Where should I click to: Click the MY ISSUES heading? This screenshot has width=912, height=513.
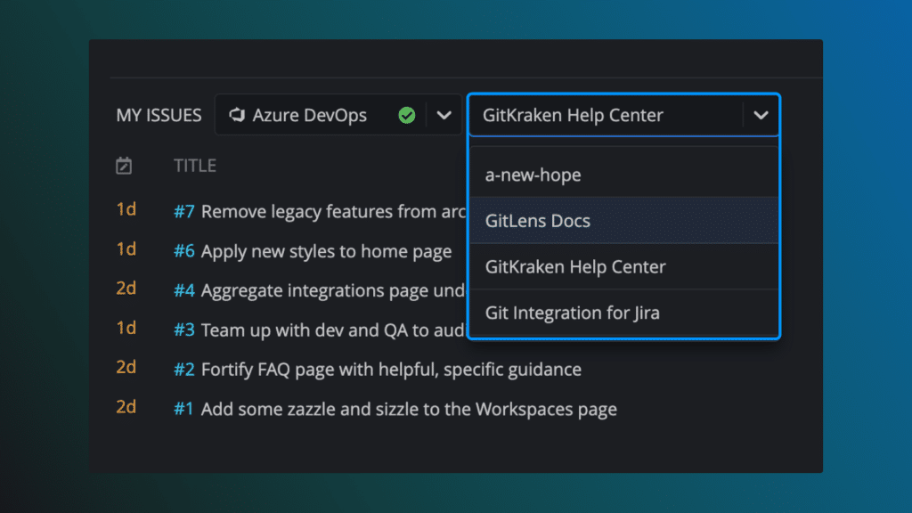point(159,115)
